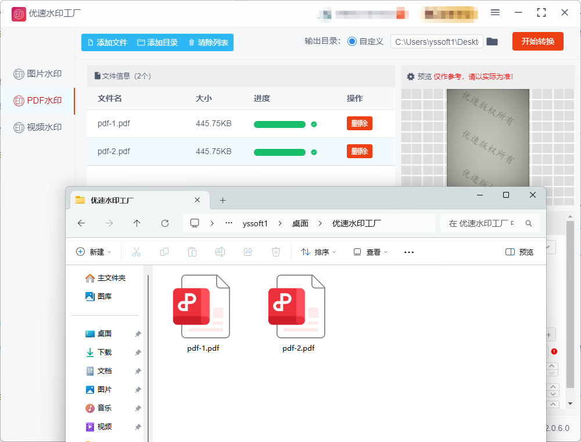
Task: Open the 排序 sort dropdown
Action: (x=318, y=252)
